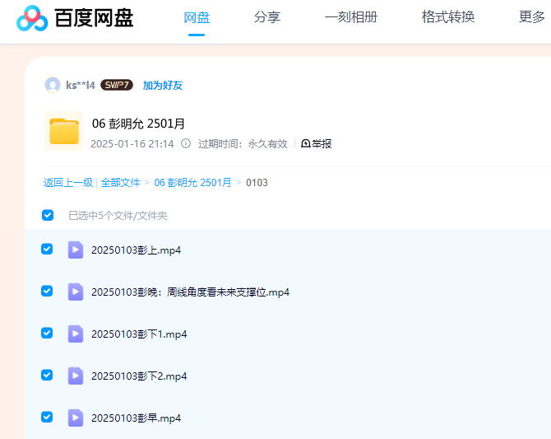Click 全部文件 breadcrumb link
Viewport: 551px width, 439px height.
click(120, 183)
